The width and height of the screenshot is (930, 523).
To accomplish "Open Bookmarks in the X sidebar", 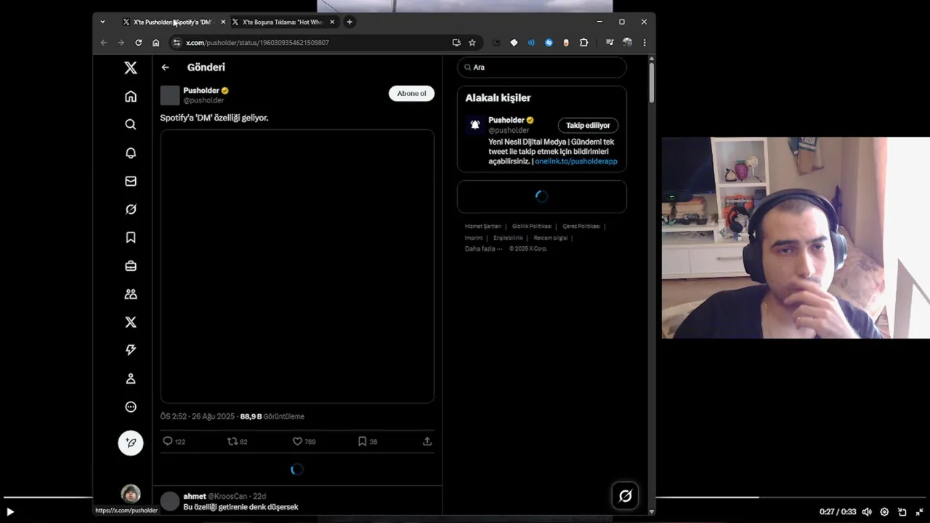I will tap(131, 238).
